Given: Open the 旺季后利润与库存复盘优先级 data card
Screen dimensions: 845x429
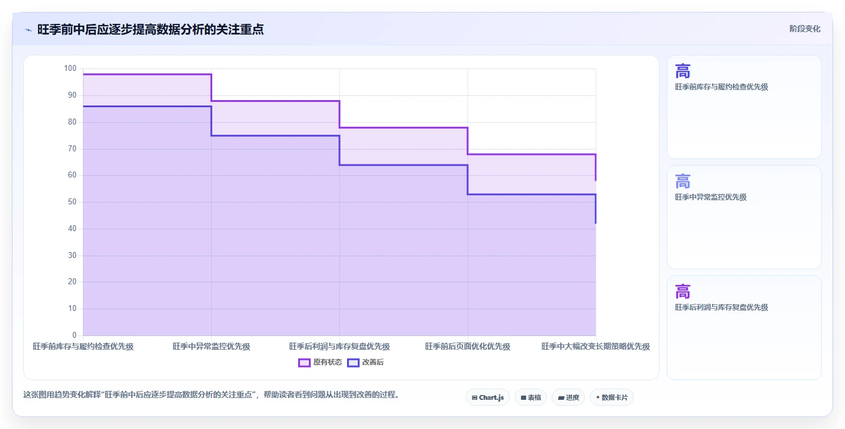Looking at the screenshot, I should (744, 328).
